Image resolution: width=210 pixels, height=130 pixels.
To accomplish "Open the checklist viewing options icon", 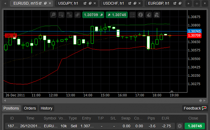I will [132, 15].
